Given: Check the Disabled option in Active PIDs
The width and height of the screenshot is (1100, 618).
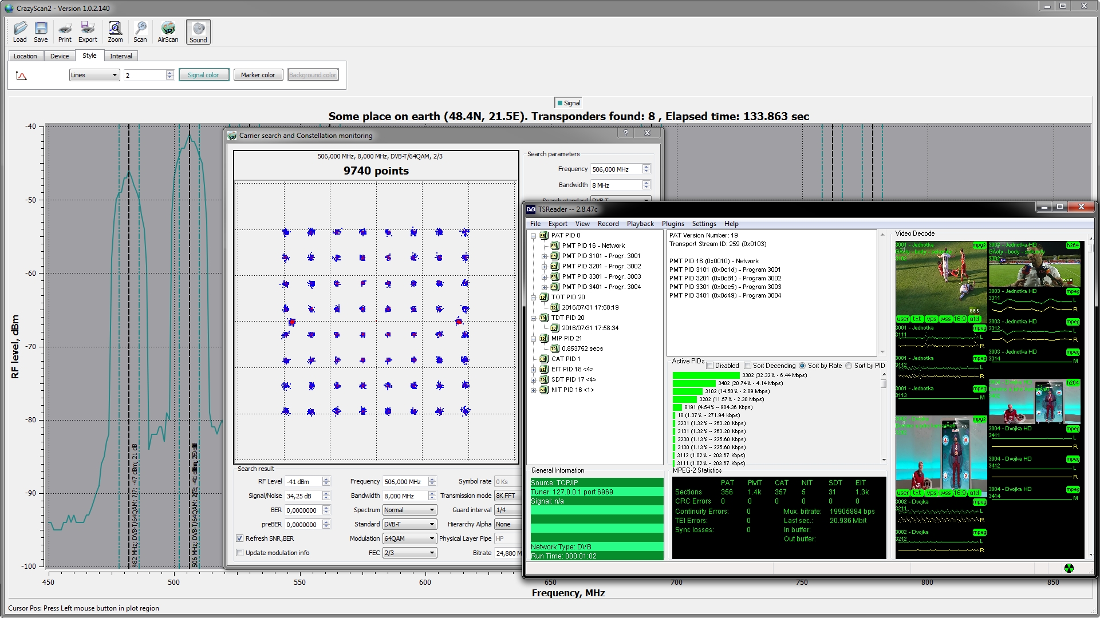Looking at the screenshot, I should tap(710, 366).
